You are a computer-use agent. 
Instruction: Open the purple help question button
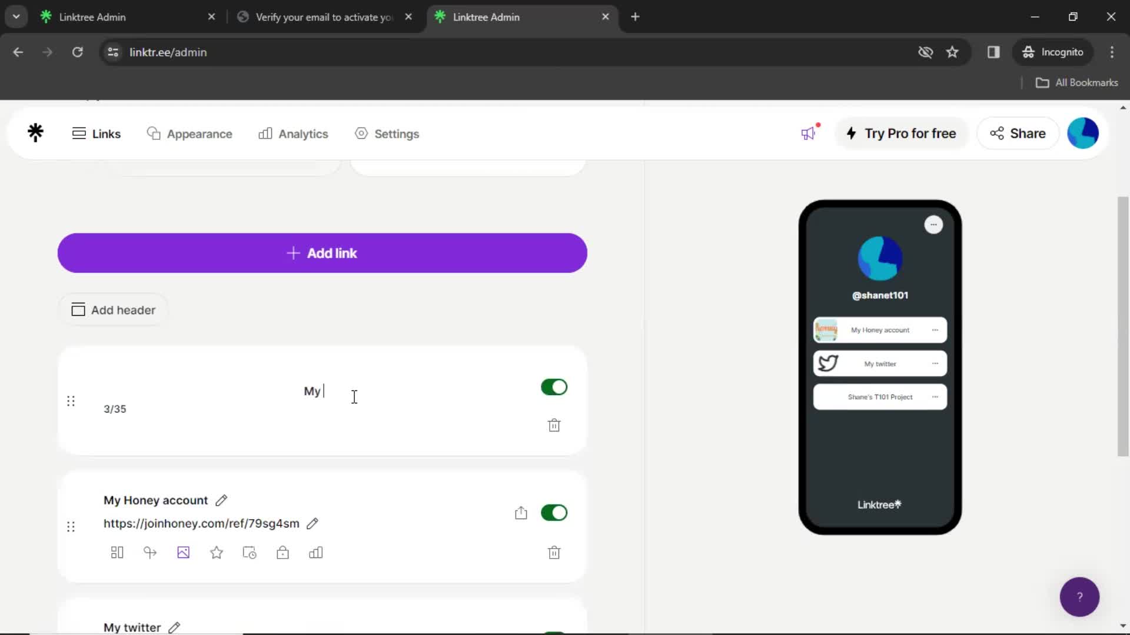(1079, 597)
